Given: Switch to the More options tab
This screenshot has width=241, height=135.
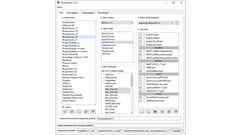Looking at the screenshot, I should (72, 13).
